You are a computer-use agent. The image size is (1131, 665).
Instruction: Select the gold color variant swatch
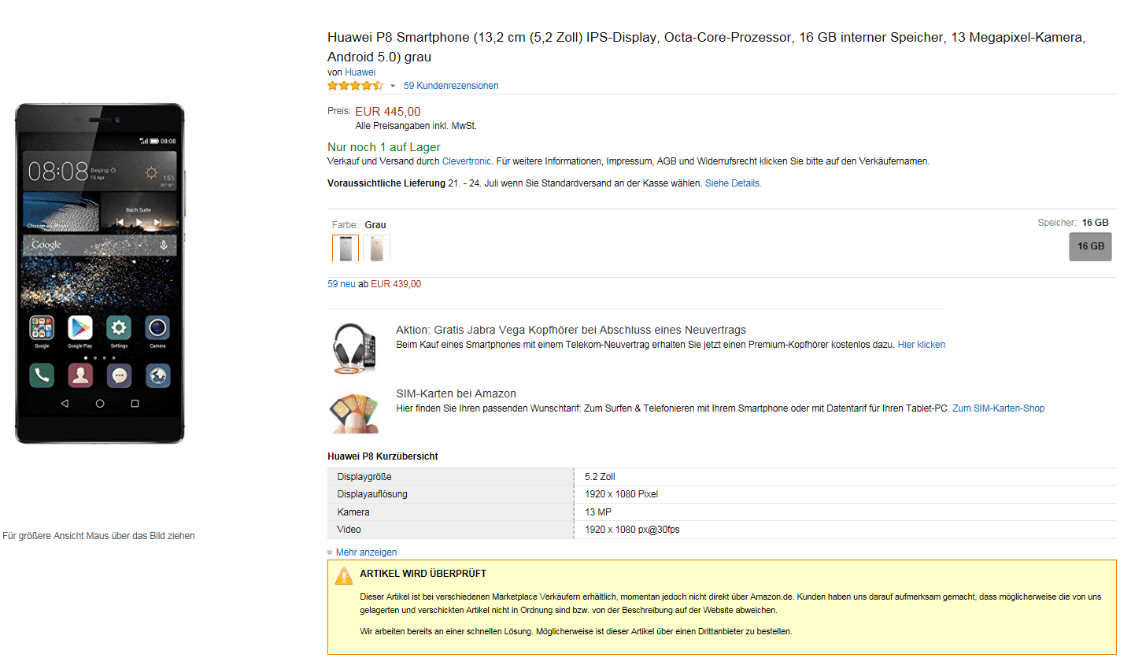377,248
